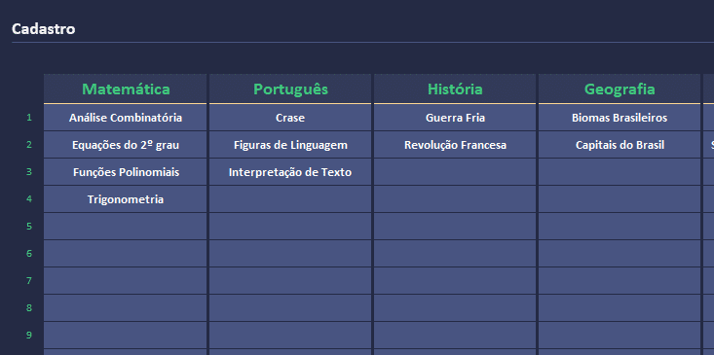Click the empty História cell in row 3
This screenshot has width=714, height=355.
point(455,172)
